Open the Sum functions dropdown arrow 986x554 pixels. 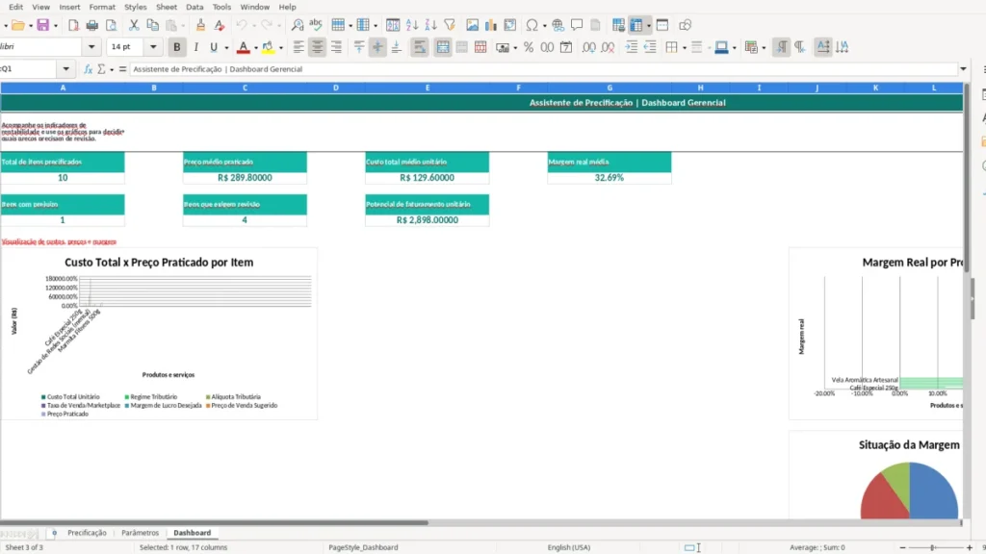(112, 69)
